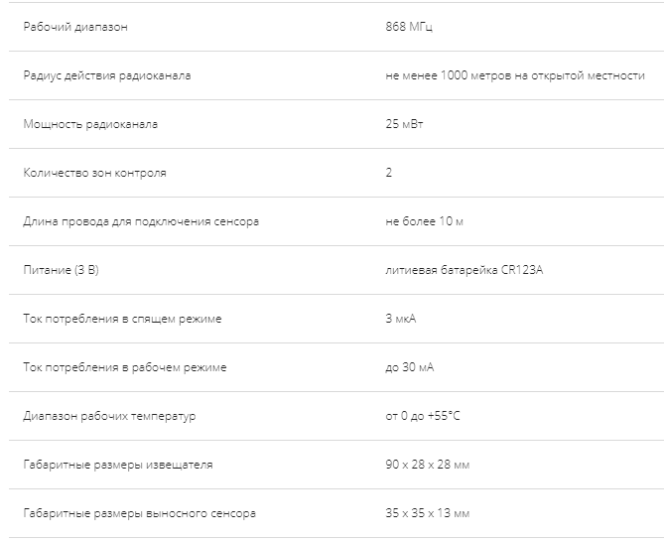Click '90 x 28 x 28 мм' dimensions
Screen dimensions: 664x542
tap(427, 465)
